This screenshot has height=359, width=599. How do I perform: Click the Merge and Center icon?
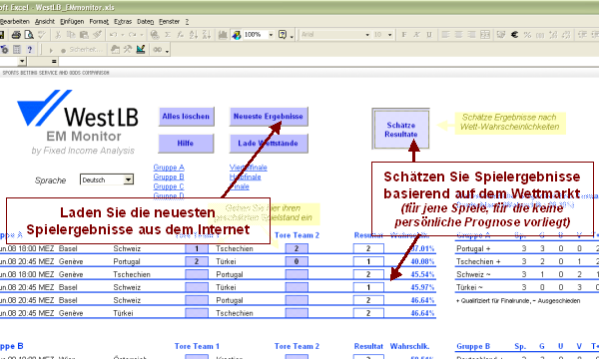[x=485, y=35]
